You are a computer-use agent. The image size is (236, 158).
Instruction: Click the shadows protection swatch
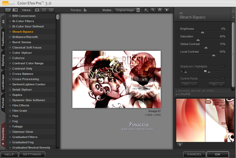(182, 71)
